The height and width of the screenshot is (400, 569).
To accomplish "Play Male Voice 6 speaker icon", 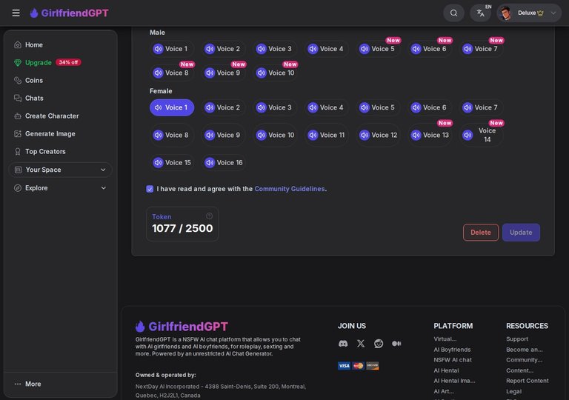I will 416,49.
